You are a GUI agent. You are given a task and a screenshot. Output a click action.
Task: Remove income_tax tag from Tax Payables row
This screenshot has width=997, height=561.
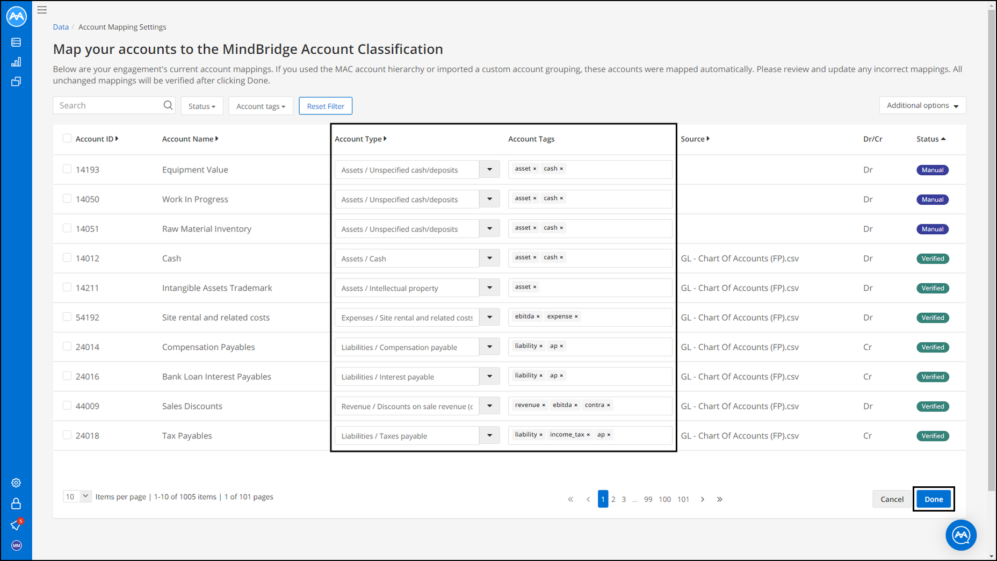click(x=588, y=435)
